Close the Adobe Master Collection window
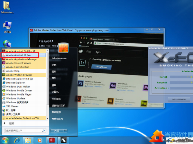Image resolution: width=193 pixels, height=144 pixels. (159, 30)
